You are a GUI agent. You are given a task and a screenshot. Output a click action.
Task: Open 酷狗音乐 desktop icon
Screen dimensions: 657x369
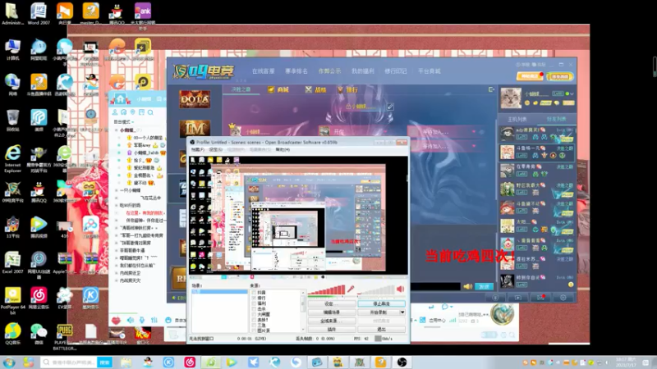point(90,298)
